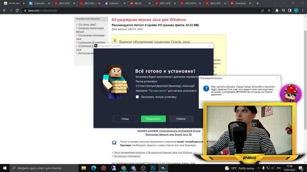Open Photoshop from taskbar
This screenshot has width=307, height=172.
153,168
